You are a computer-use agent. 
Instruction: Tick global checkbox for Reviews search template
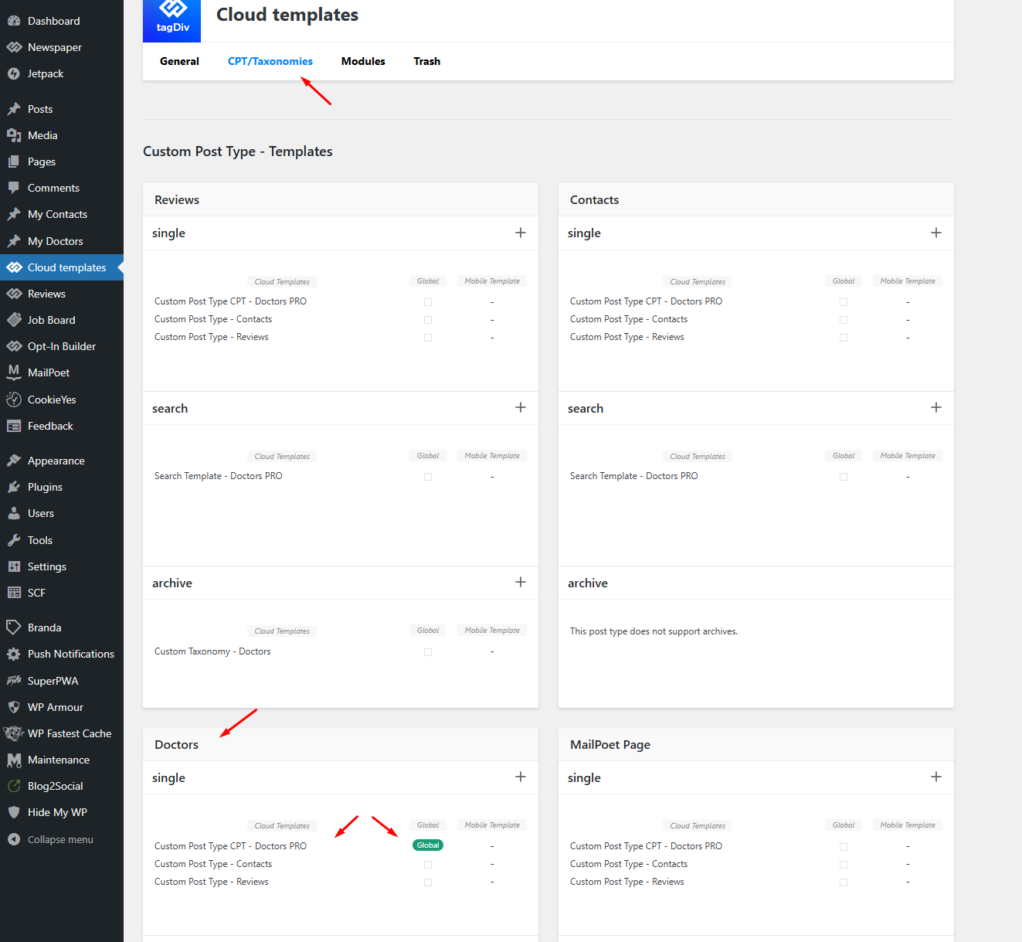(428, 477)
